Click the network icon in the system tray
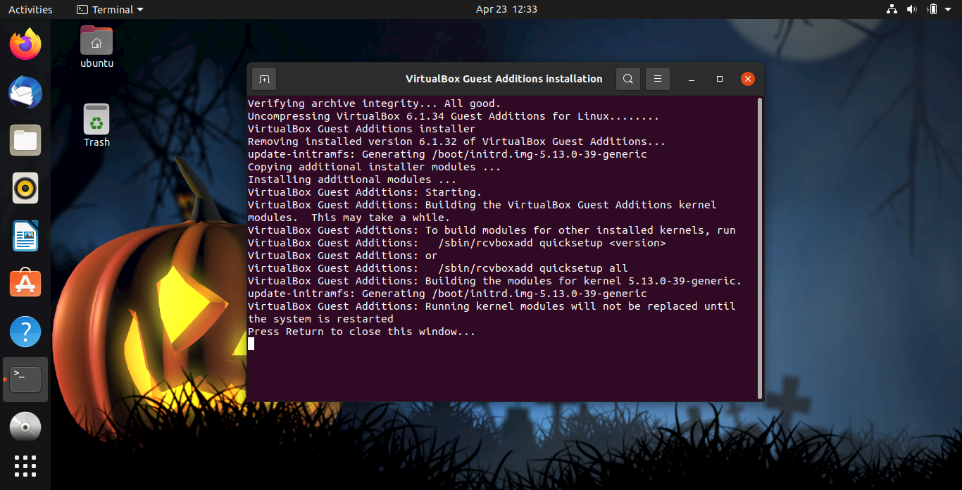 (892, 9)
